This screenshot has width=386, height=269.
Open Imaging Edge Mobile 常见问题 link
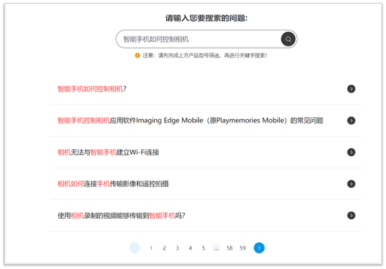190,121
